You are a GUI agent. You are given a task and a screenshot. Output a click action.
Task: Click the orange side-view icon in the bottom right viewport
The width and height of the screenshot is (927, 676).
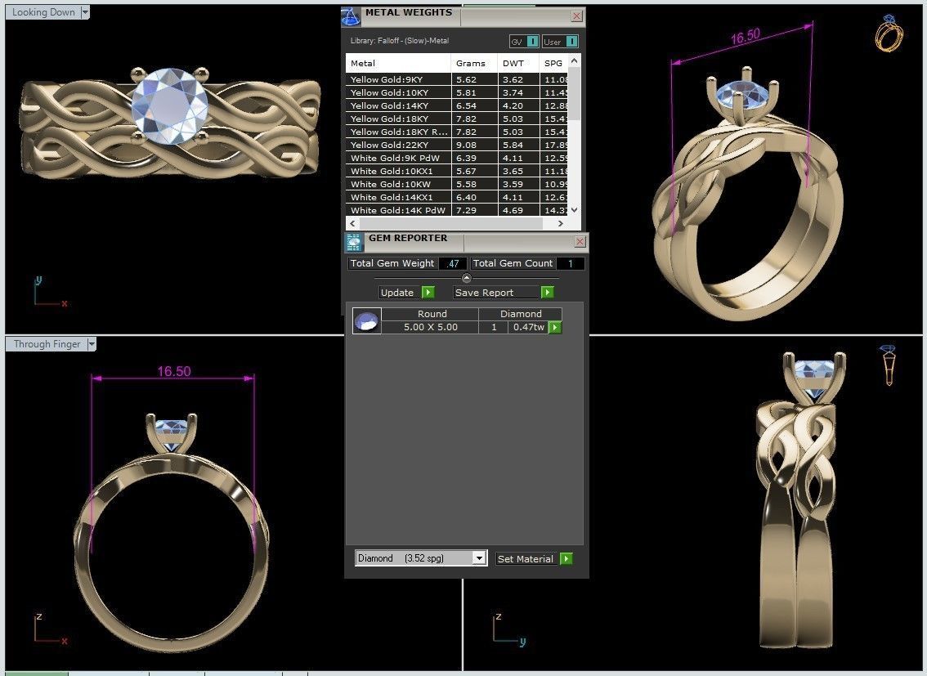(x=888, y=365)
